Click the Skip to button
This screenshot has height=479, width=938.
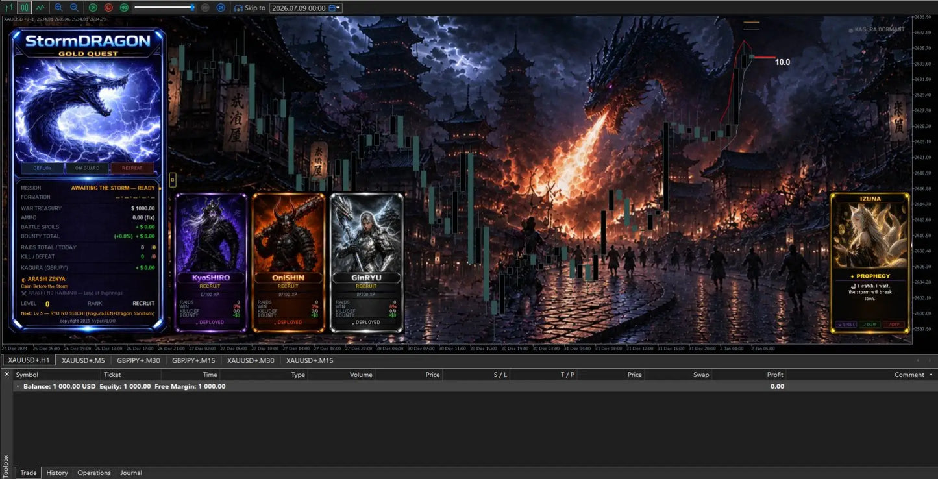249,8
